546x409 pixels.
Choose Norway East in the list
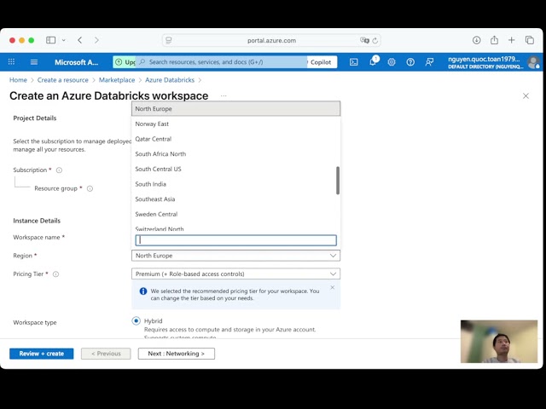point(235,124)
